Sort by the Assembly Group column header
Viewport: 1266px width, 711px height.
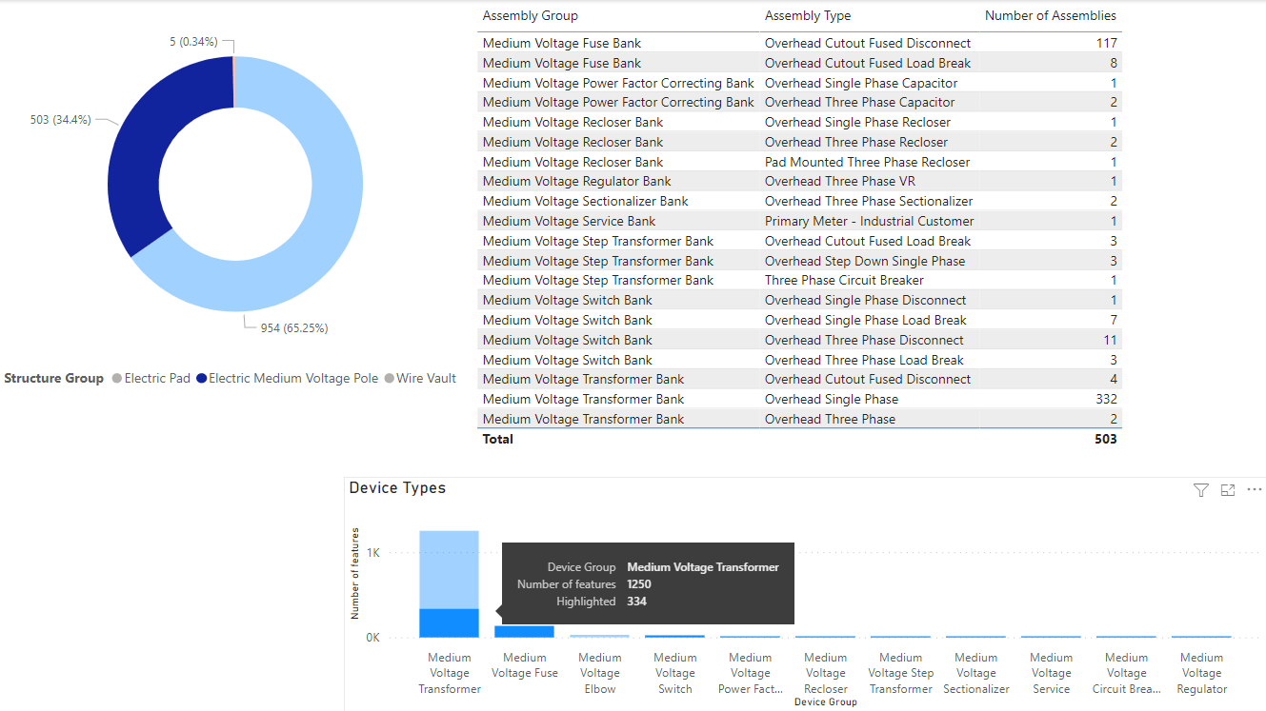[x=531, y=15]
